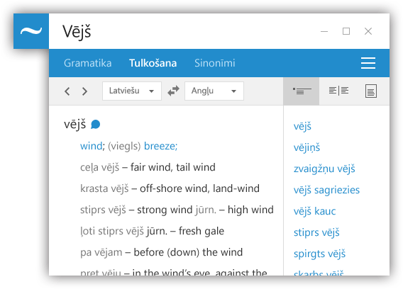
Task: Select 'vējiņš' in the word list
Action: (307, 147)
